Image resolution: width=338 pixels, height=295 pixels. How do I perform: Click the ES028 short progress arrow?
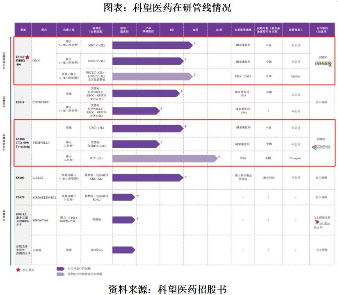pos(123,197)
